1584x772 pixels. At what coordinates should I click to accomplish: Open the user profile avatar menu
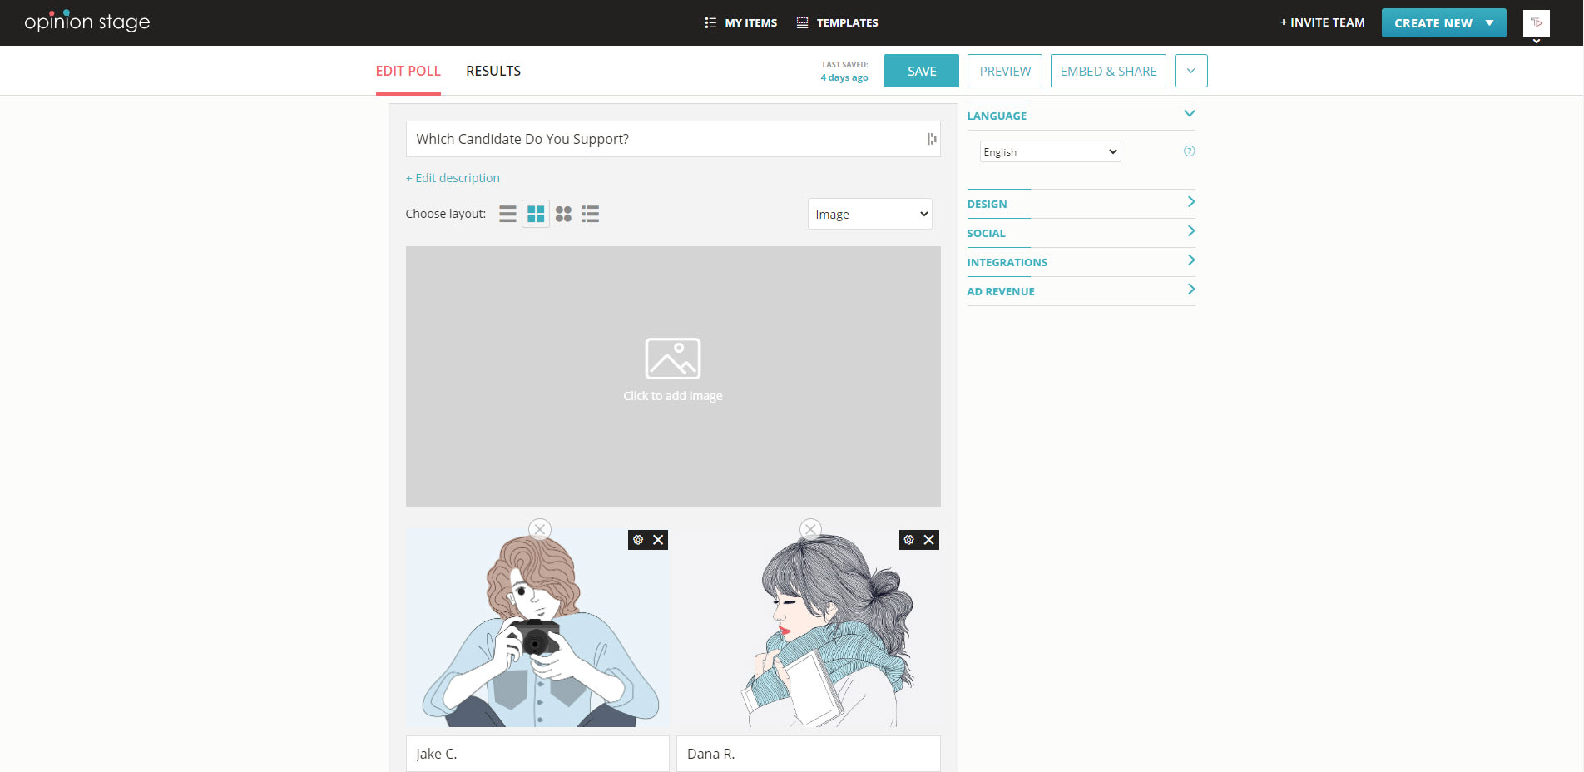click(1536, 23)
